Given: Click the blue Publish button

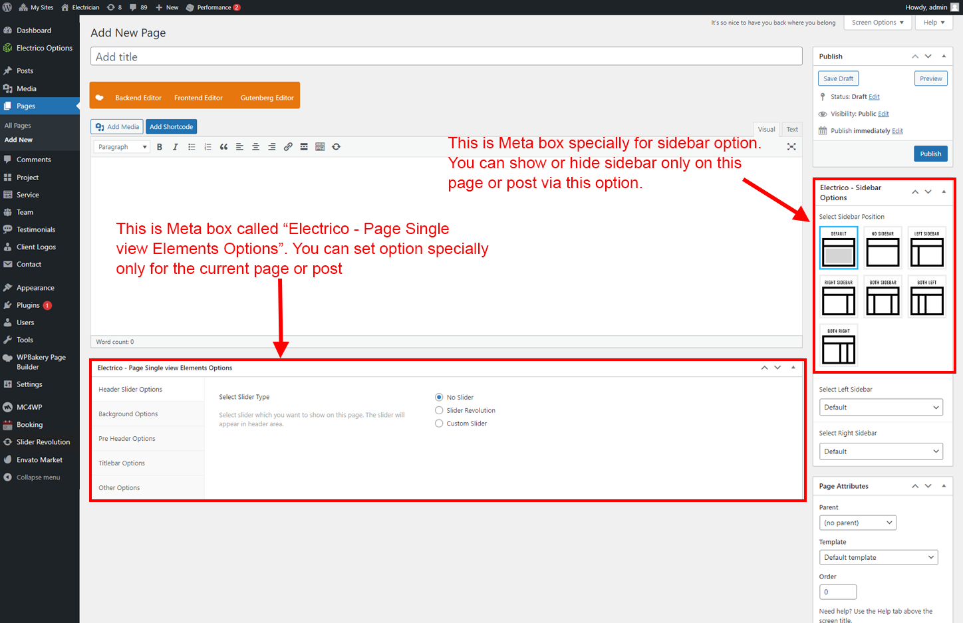Looking at the screenshot, I should [x=930, y=154].
